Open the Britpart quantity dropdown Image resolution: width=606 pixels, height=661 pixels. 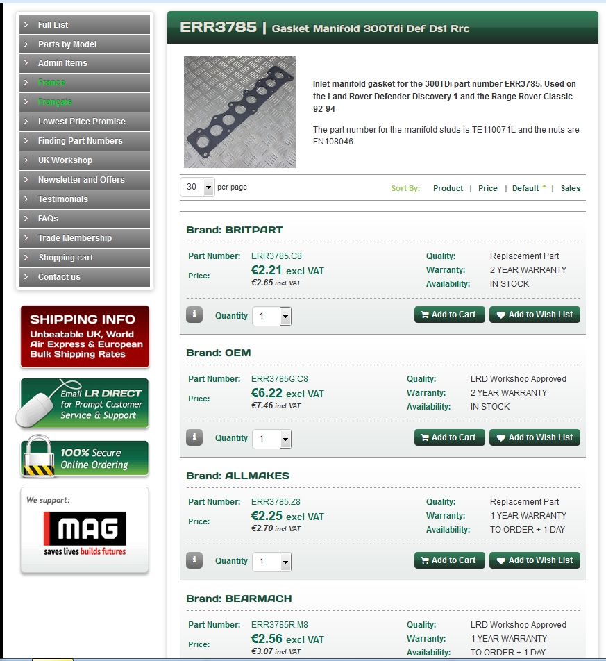[x=285, y=317]
